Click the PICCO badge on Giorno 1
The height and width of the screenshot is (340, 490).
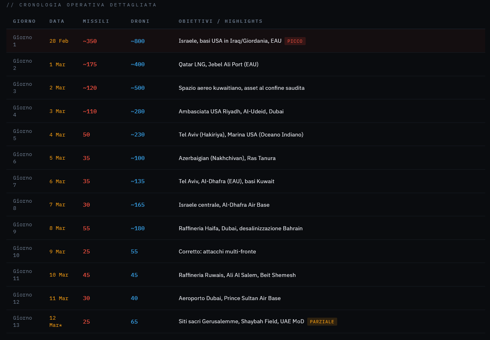[295, 41]
